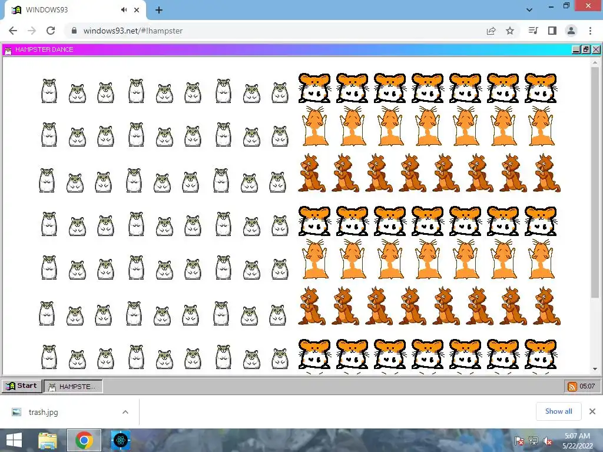Image resolution: width=603 pixels, height=452 pixels.
Task: View site security lock info
Action: pos(74,31)
